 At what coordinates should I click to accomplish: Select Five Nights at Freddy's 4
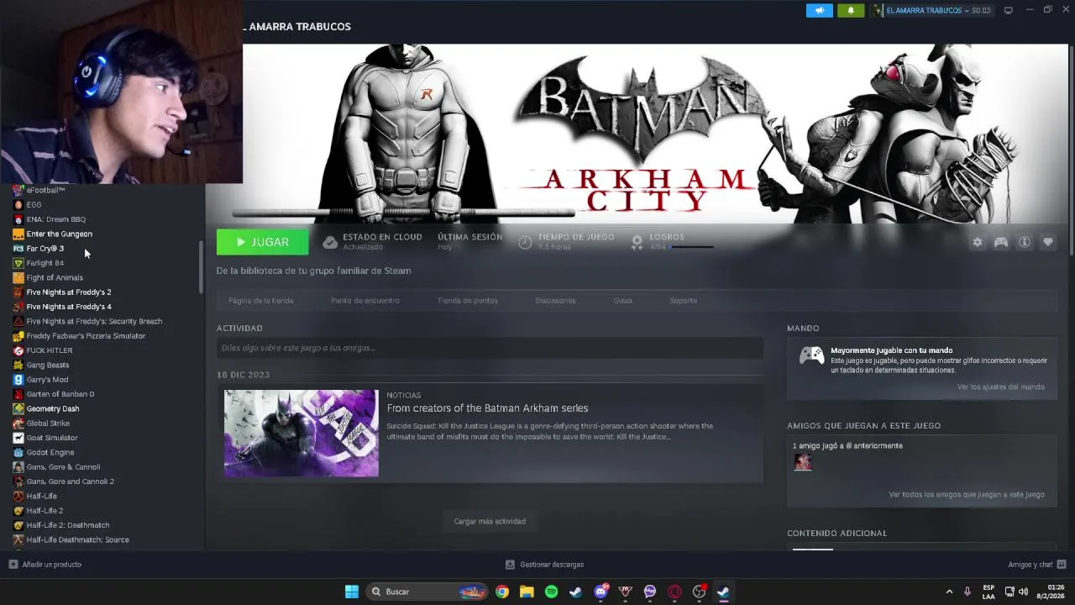click(69, 307)
